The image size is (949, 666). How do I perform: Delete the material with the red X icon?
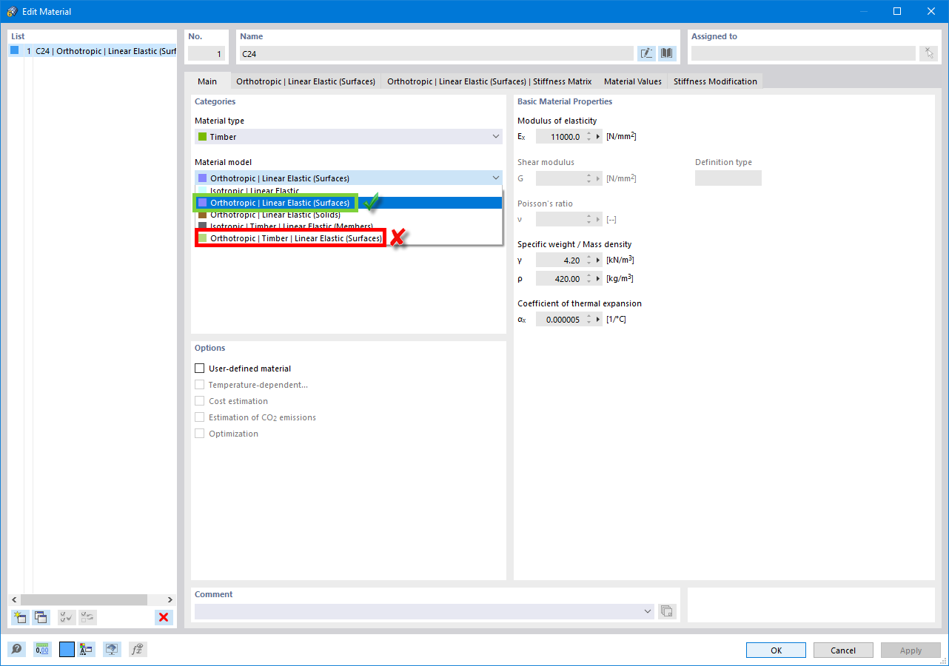(164, 617)
